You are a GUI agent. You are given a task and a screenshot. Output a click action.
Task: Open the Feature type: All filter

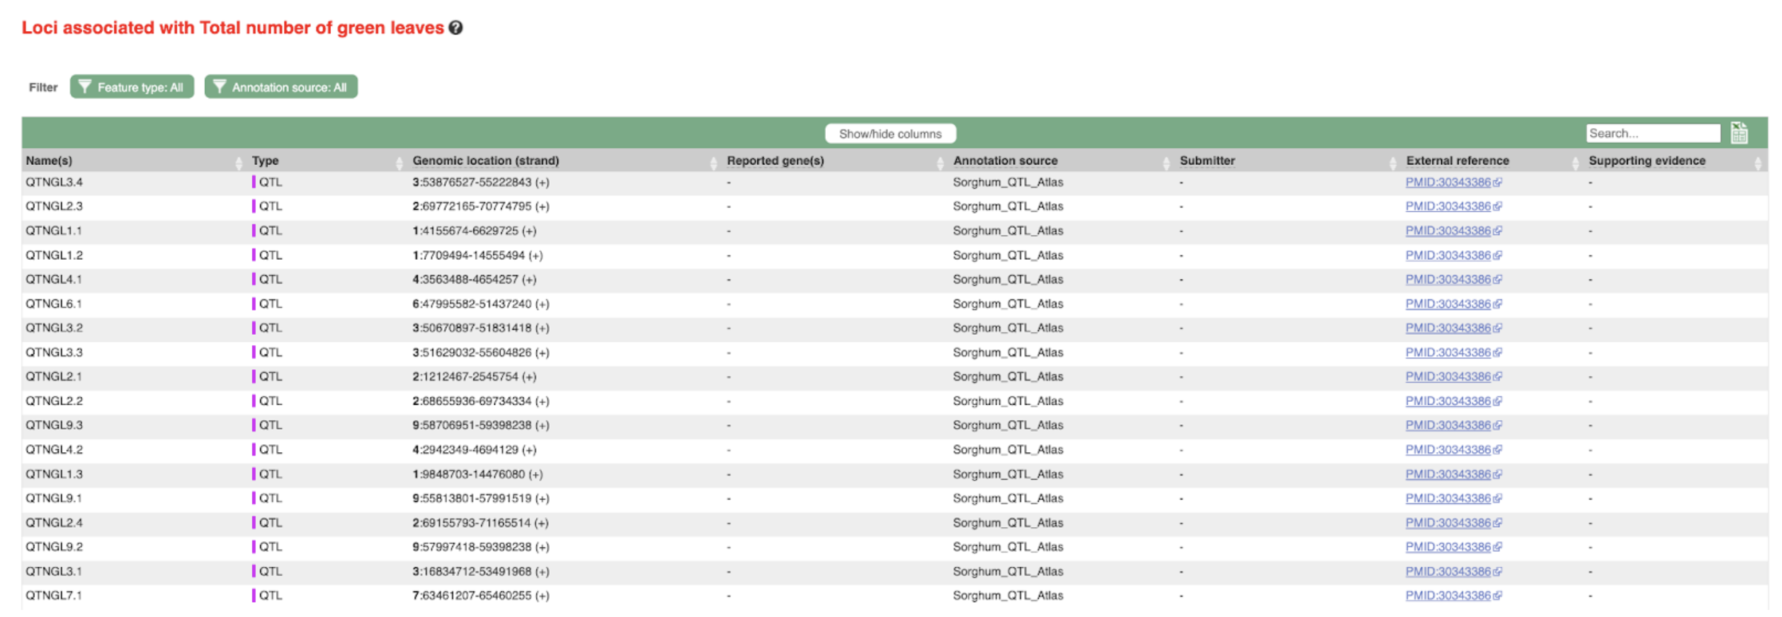(x=132, y=87)
